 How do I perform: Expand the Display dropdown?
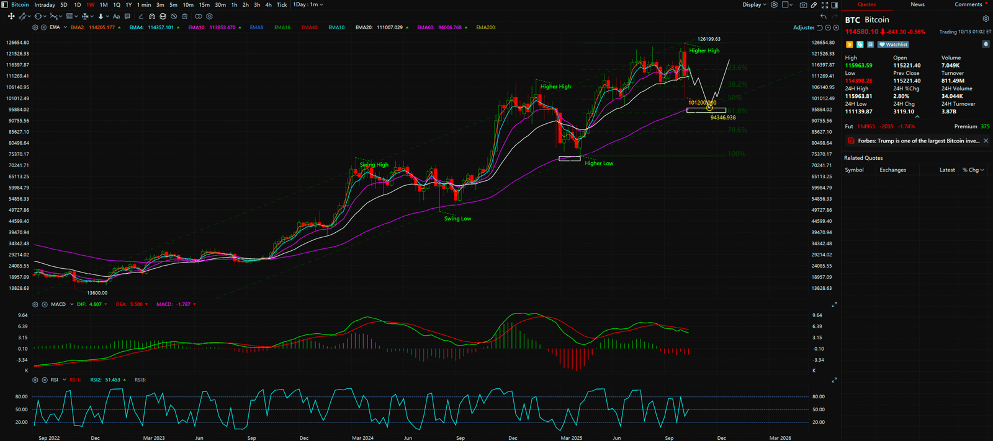(x=754, y=5)
